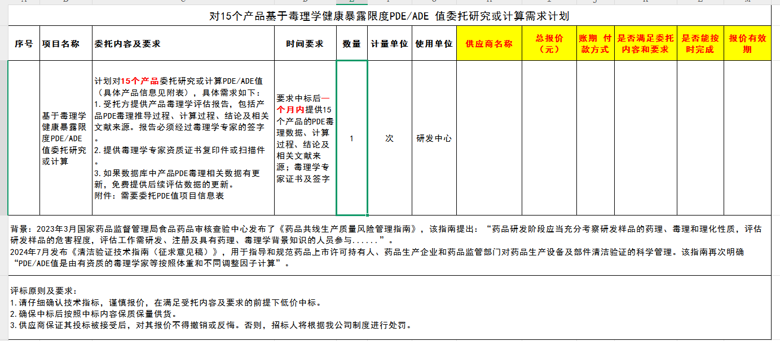Click the 是否满足委托内容和要求 header cell
780x341 pixels.
point(645,44)
